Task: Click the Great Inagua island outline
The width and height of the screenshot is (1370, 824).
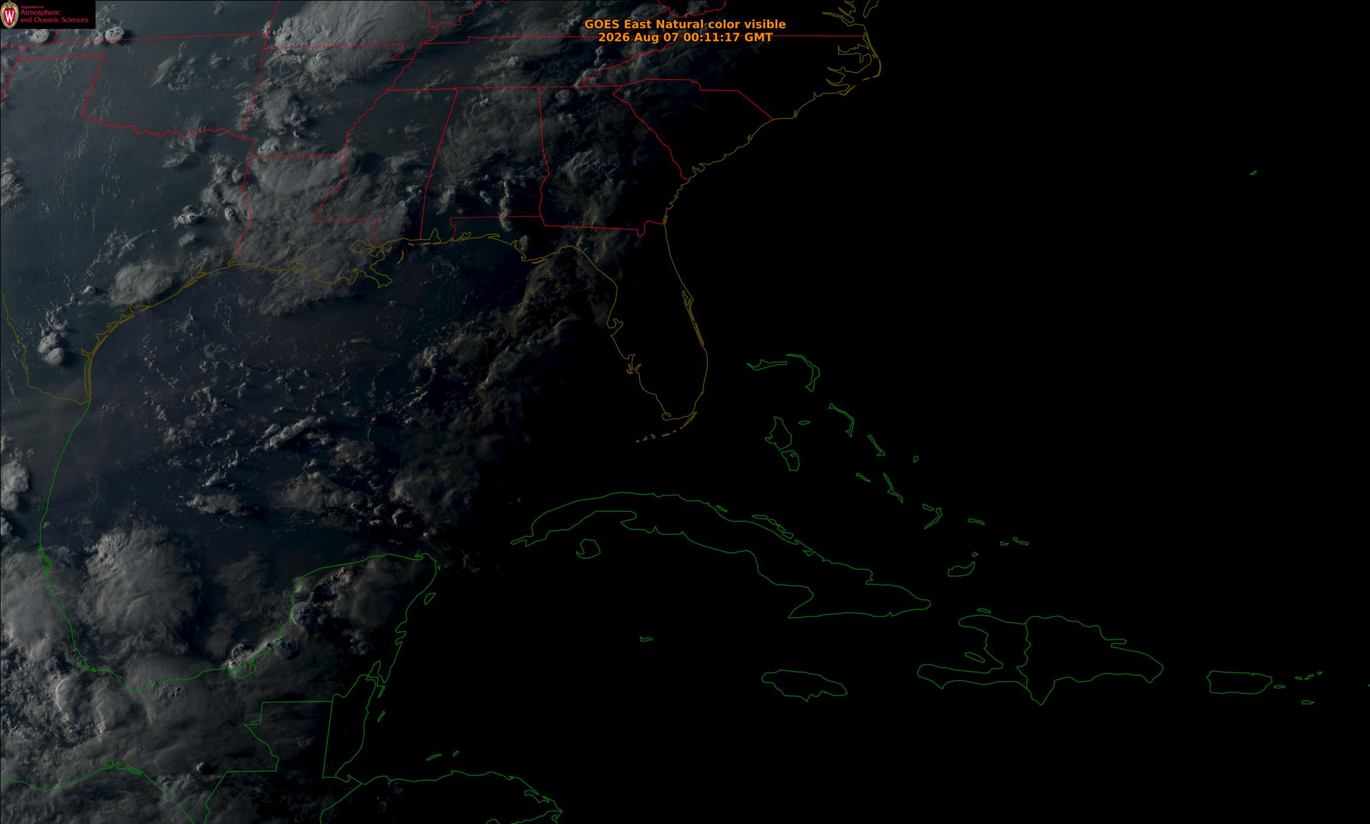Action: [x=961, y=570]
